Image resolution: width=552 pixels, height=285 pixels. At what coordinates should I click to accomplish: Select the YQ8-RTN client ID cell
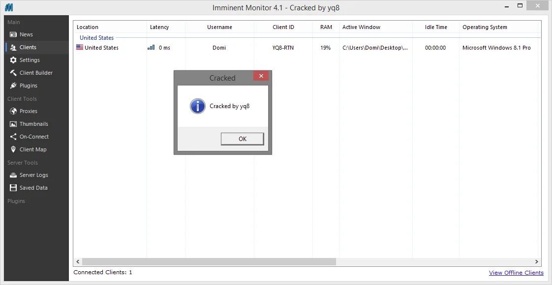(283, 48)
